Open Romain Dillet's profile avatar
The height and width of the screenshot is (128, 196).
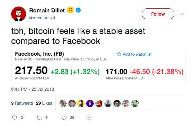click(x=19, y=14)
